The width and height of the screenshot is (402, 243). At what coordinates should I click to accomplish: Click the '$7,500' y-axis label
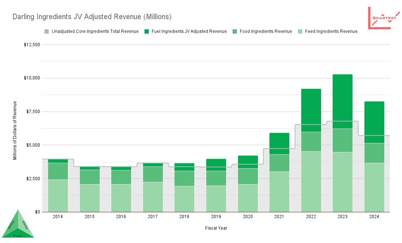click(33, 112)
